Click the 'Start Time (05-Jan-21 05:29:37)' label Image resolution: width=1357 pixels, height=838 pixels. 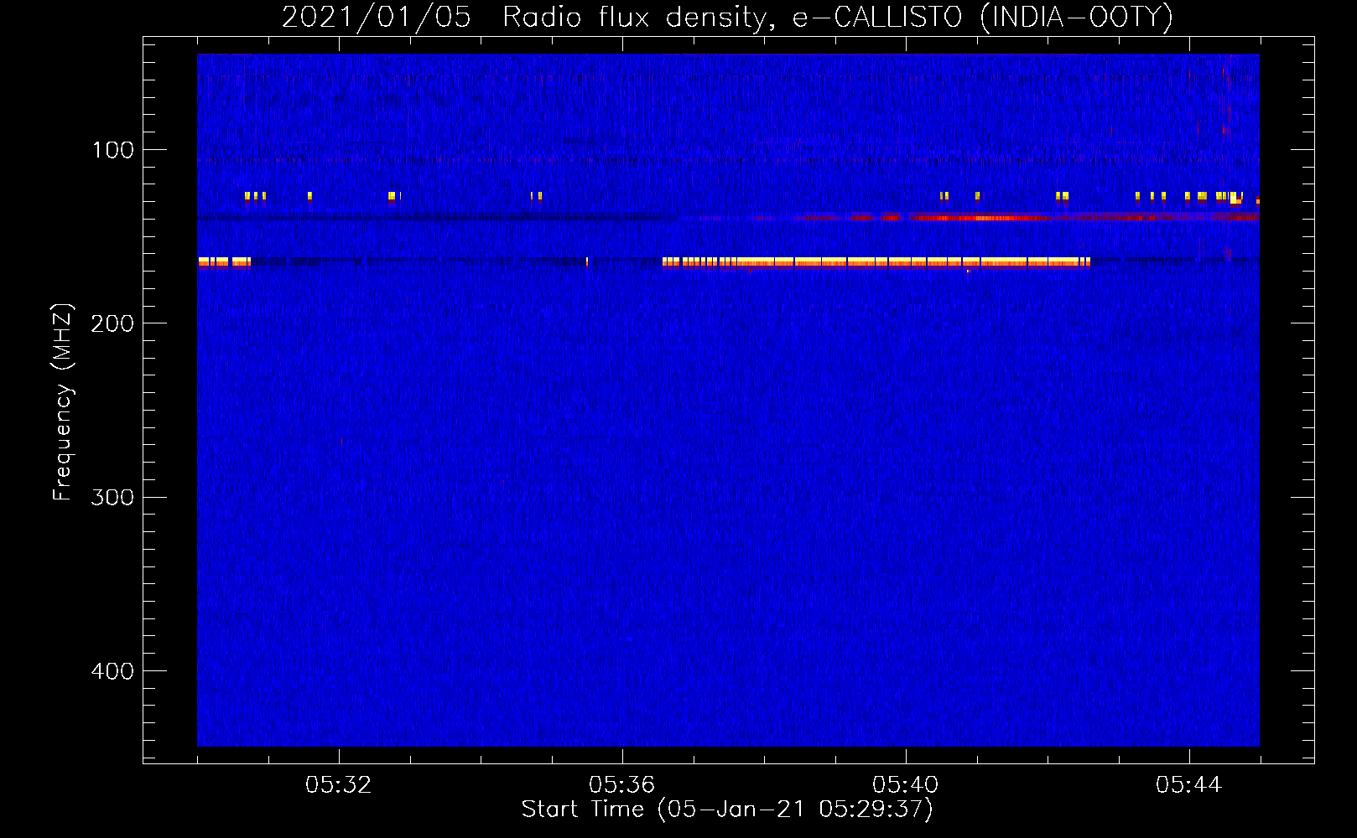(727, 810)
